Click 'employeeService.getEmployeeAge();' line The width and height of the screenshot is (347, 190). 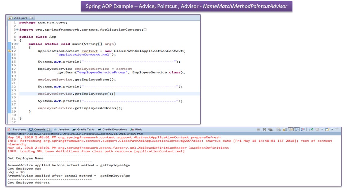pyautogui.click(x=76, y=94)
